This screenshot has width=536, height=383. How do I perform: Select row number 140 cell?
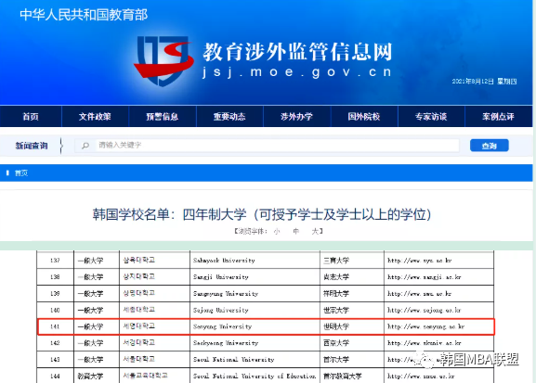[55, 310]
